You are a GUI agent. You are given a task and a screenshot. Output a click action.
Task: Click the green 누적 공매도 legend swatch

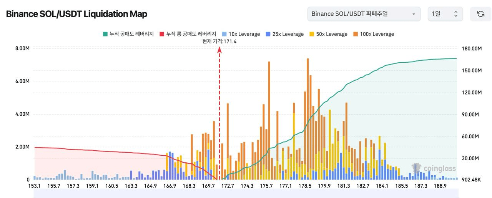tap(105, 34)
